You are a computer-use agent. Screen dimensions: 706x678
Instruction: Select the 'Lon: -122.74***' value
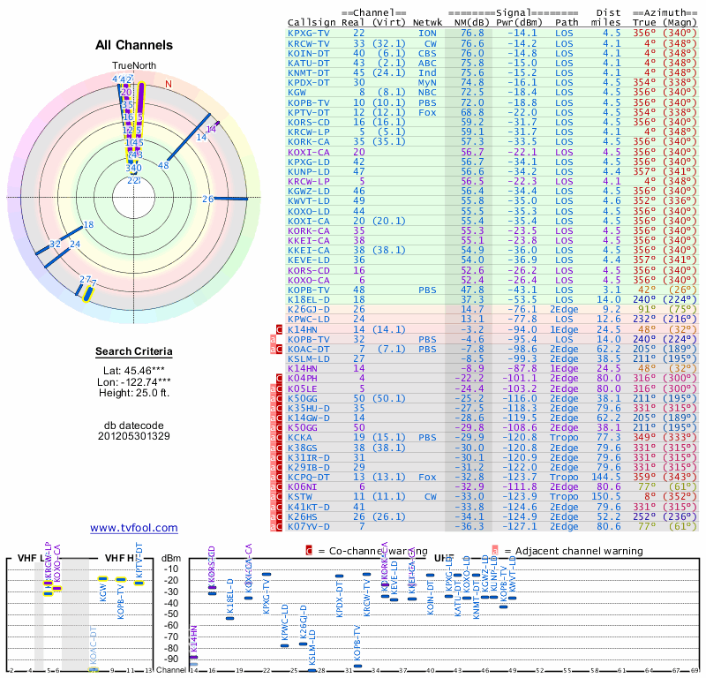[x=134, y=382]
